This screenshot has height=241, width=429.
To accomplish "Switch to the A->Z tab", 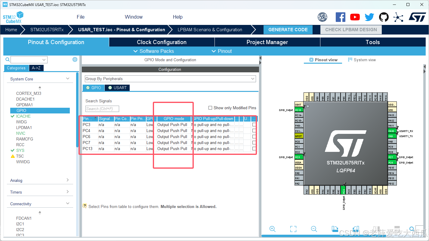I will coord(36,68).
